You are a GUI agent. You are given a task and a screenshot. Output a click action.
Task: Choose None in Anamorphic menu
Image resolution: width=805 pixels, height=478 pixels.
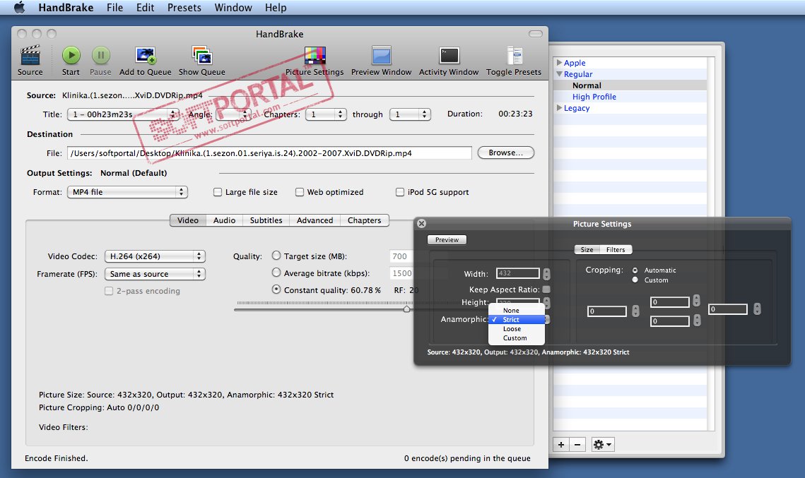pyautogui.click(x=517, y=310)
